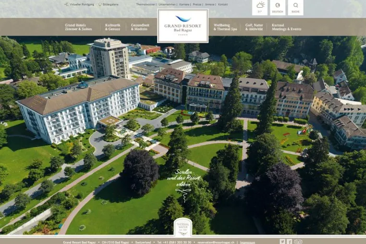
Task: Open Golf, Natur & Aktivität menu
Action: tap(254, 27)
